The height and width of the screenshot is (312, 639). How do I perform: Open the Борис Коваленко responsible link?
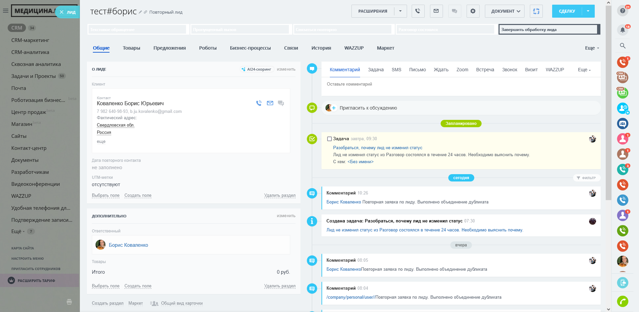[128, 245]
